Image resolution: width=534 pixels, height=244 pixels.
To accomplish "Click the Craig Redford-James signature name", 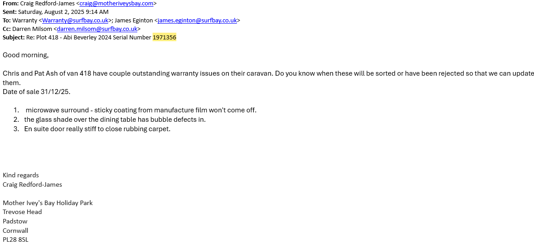I will tap(32, 184).
